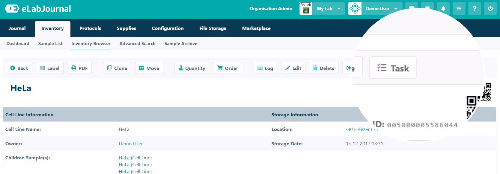Viewport: 500px width, 174px height.
Task: Click the sample QR code image
Action: [x=479, y=100]
